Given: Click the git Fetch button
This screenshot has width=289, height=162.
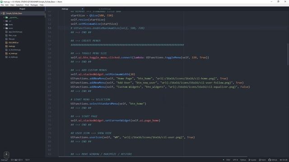Looking at the screenshot, I should point(262,160).
